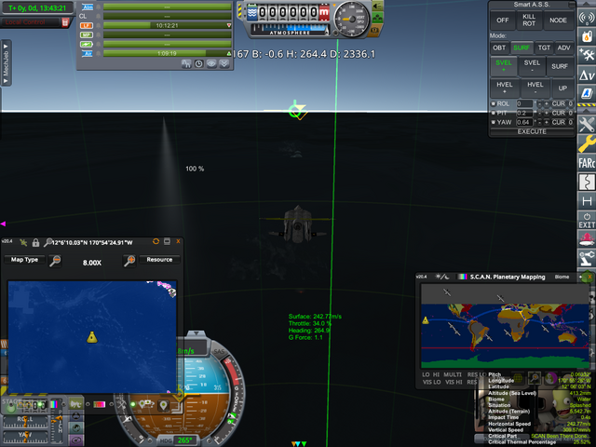Screen dimensions: 596x447
Task: Click the vessel sync icon in zoom map header
Action: tap(23, 242)
